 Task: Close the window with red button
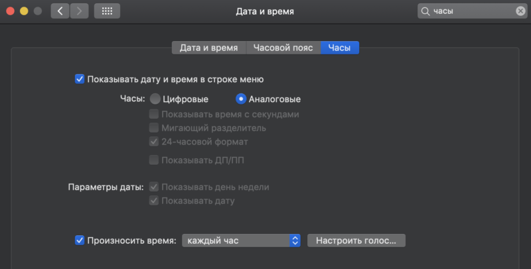tap(11, 11)
